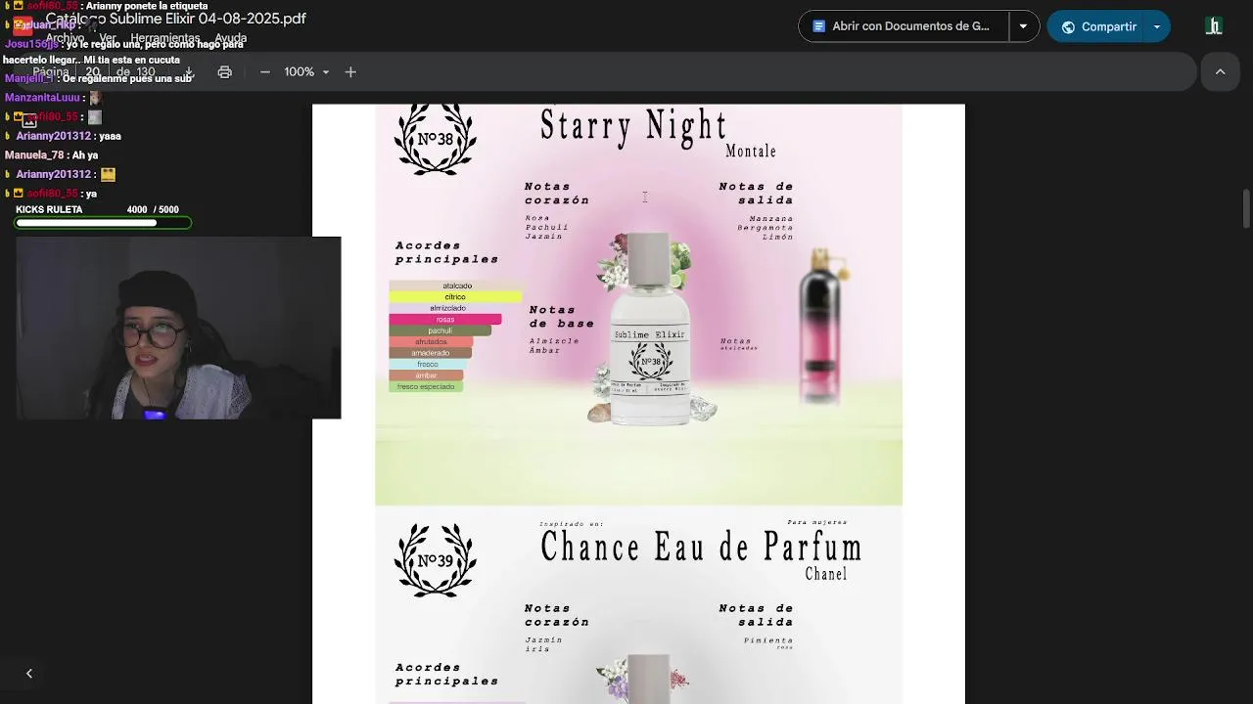Click the white Sublime Elixir Nº38 bottle image
This screenshot has height=704, width=1253.
tap(650, 328)
